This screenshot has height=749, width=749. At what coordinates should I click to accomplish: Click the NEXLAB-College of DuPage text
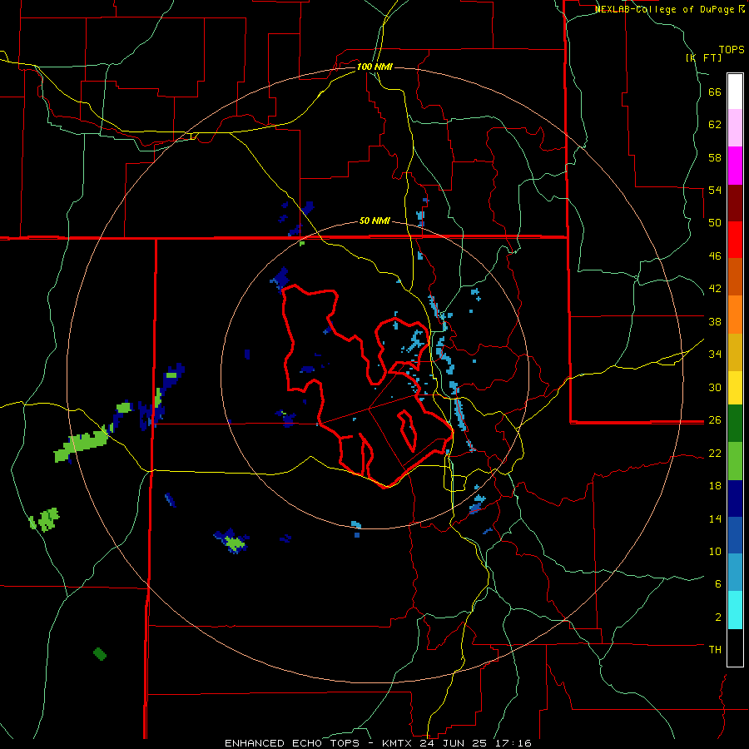665,9
